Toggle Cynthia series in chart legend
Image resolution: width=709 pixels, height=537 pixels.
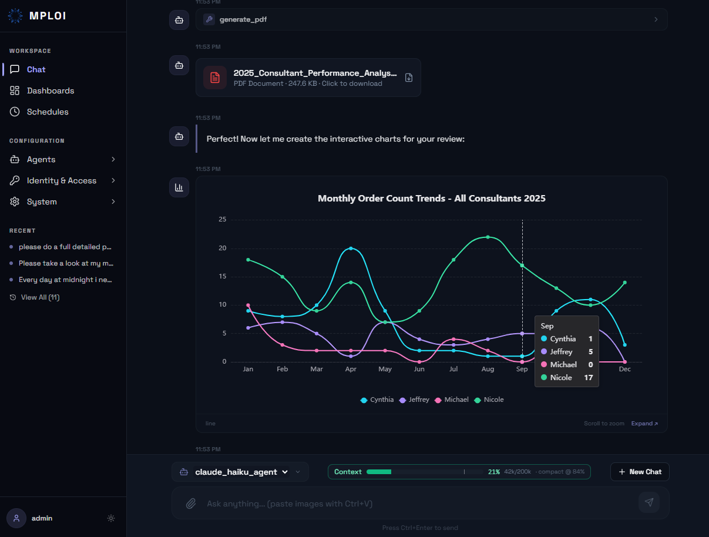[377, 400]
